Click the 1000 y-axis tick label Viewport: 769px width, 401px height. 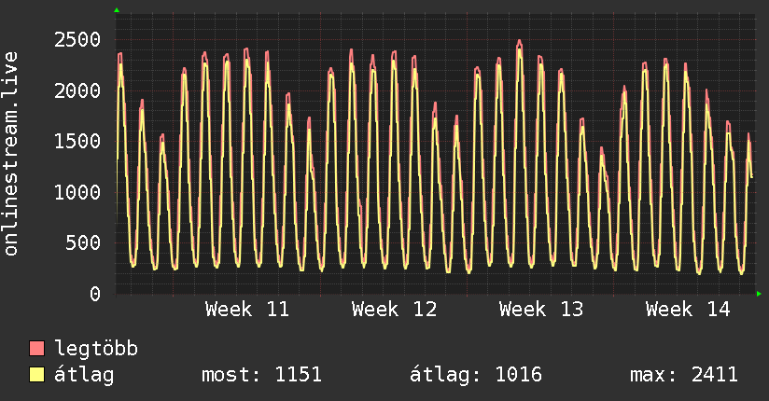tap(77, 192)
